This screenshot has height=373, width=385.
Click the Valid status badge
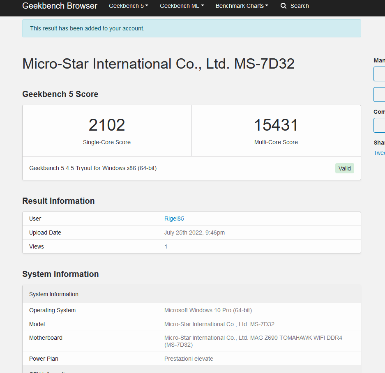(344, 168)
